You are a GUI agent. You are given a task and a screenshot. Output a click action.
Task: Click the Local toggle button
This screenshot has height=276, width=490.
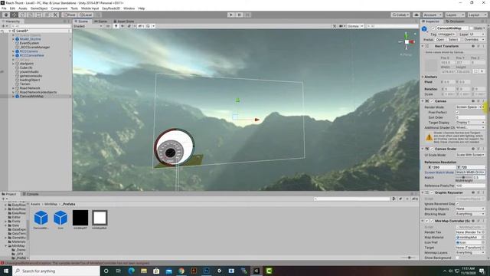click(86, 15)
